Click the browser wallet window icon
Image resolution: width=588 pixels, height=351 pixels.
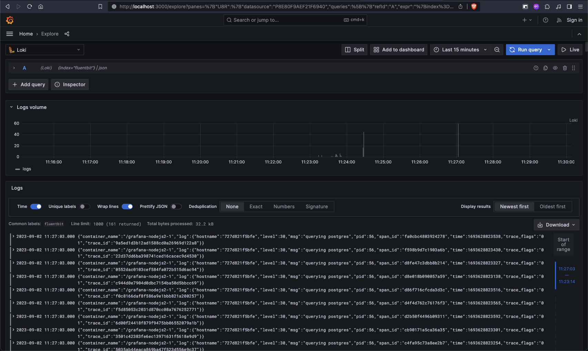click(x=525, y=7)
